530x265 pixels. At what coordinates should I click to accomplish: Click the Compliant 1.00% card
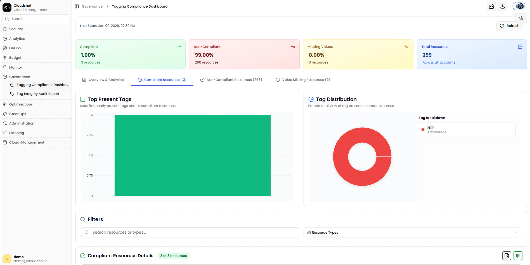[130, 54]
